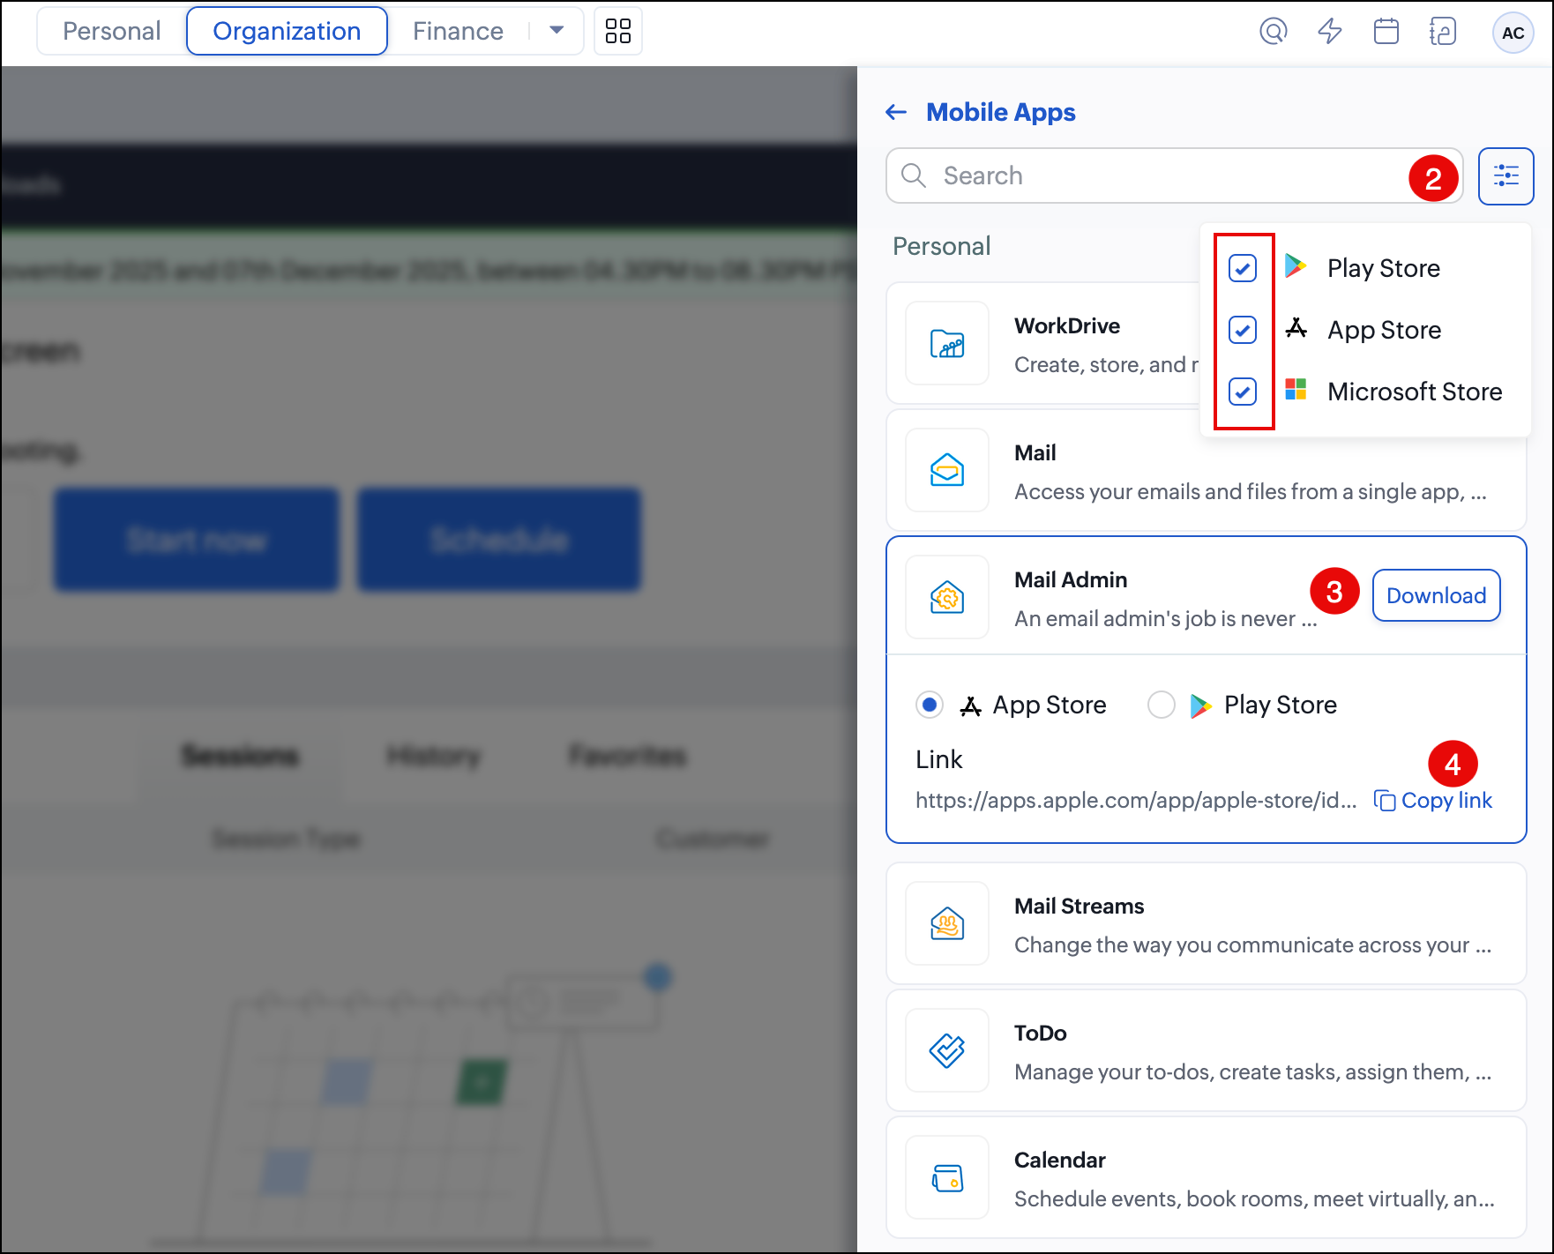Open the contacts icon in top bar

[x=1443, y=32]
